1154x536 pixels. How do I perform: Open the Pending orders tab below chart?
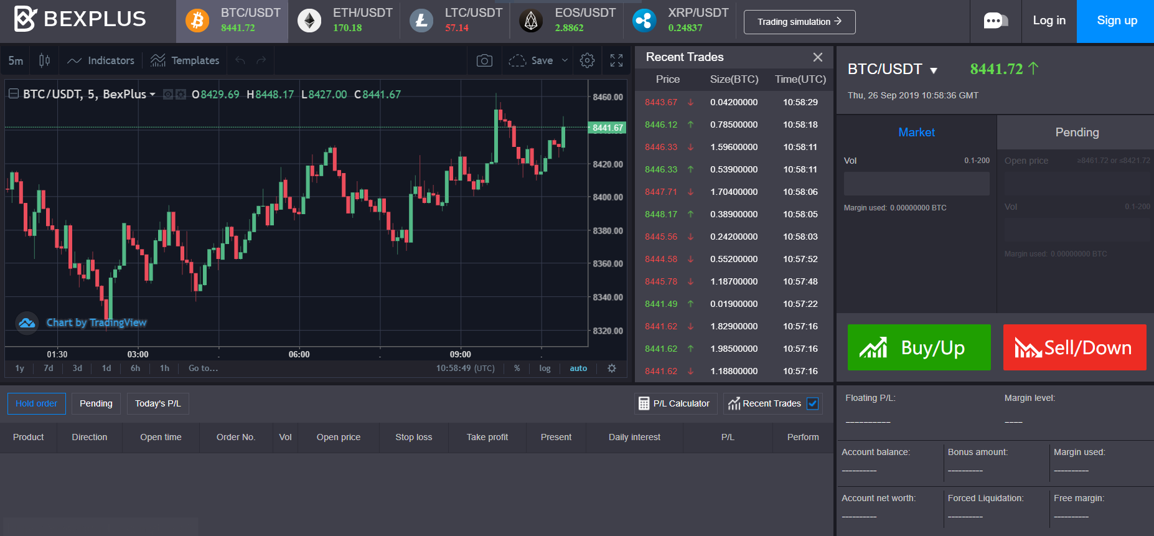[96, 403]
